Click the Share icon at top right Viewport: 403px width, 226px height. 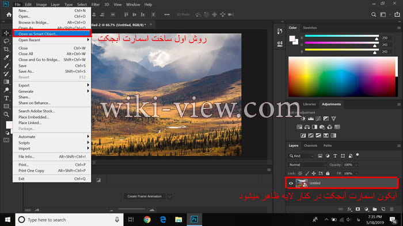tap(397, 14)
